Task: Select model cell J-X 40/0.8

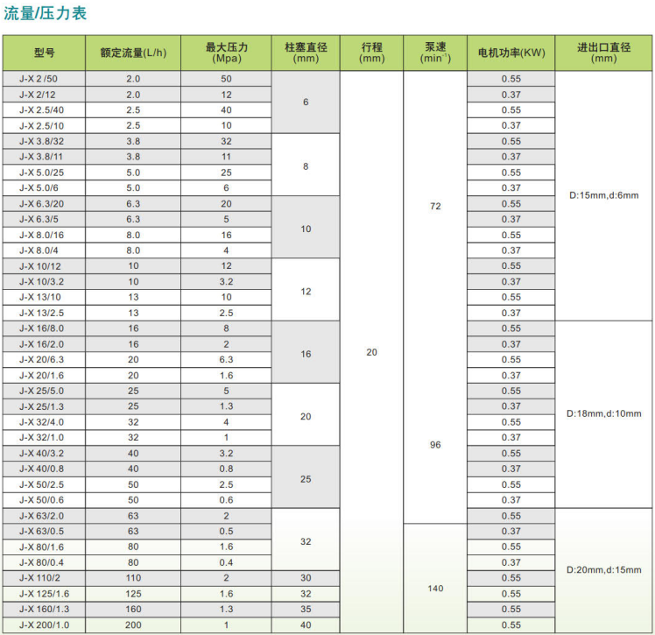Action: pyautogui.click(x=45, y=469)
